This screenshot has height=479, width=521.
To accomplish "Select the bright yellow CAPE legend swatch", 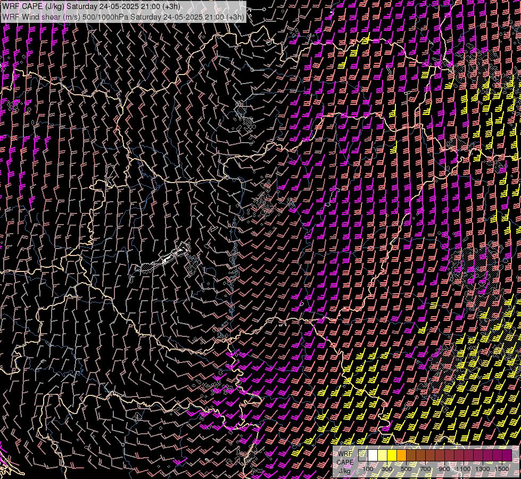I will click(392, 455).
